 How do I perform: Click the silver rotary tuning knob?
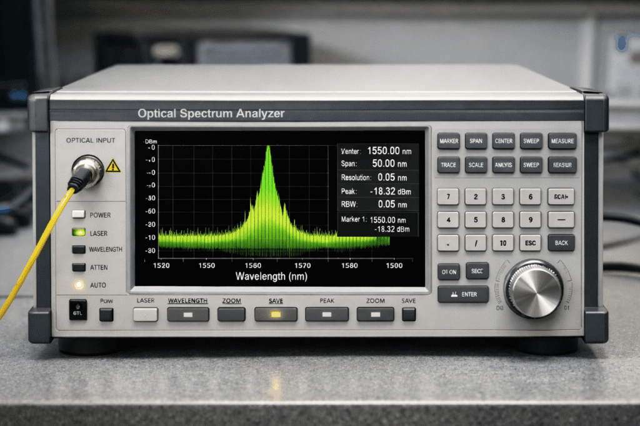pos(534,289)
